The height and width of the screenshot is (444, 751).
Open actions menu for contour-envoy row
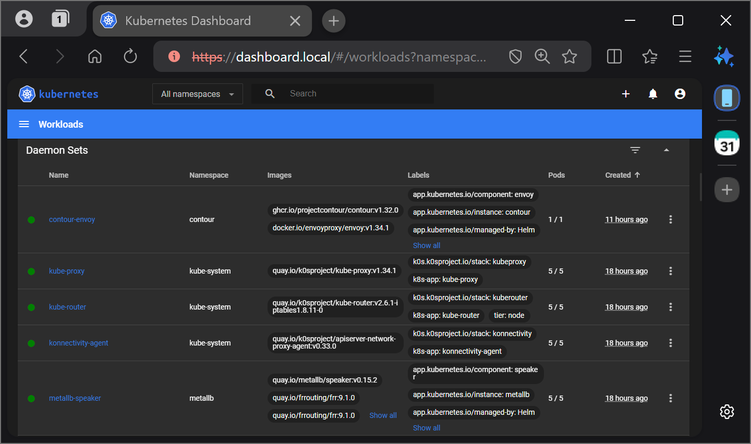(x=670, y=219)
